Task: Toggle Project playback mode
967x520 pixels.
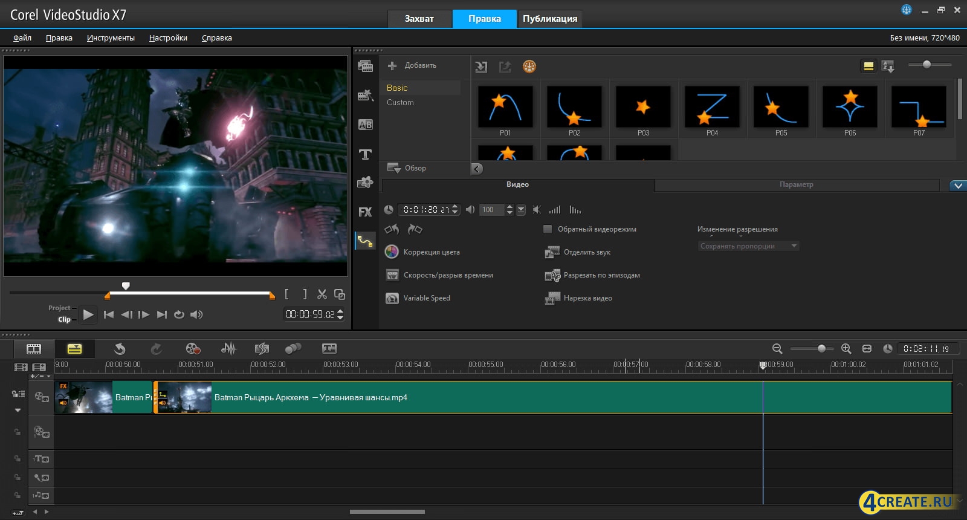Action: pyautogui.click(x=59, y=308)
